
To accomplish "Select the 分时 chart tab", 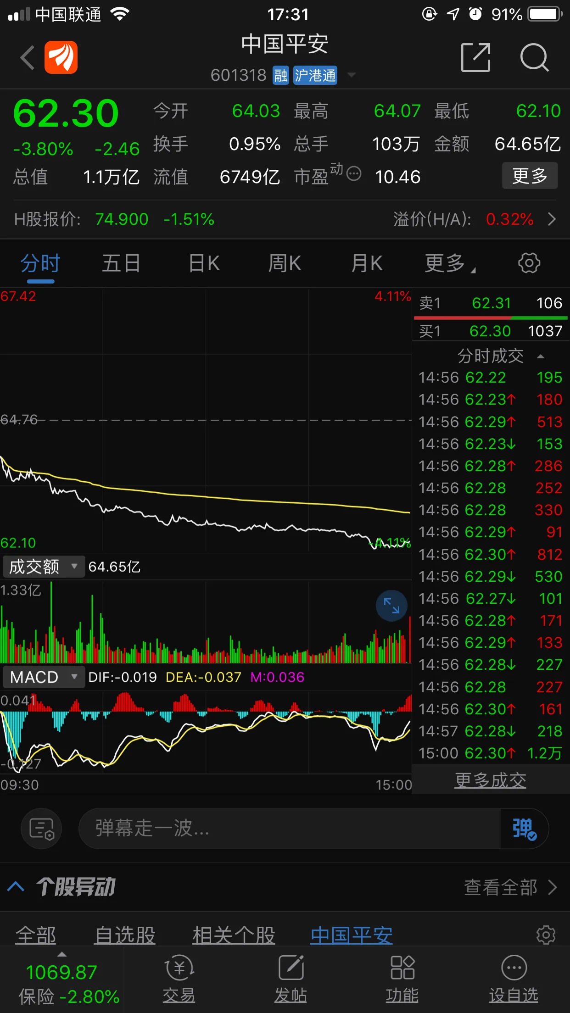I will click(x=40, y=264).
